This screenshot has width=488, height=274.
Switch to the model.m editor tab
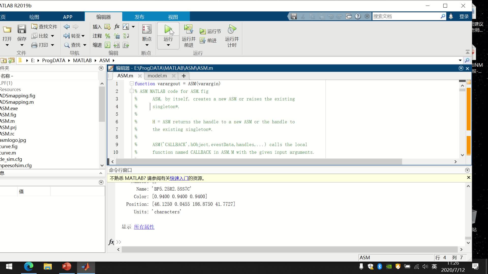tap(157, 76)
